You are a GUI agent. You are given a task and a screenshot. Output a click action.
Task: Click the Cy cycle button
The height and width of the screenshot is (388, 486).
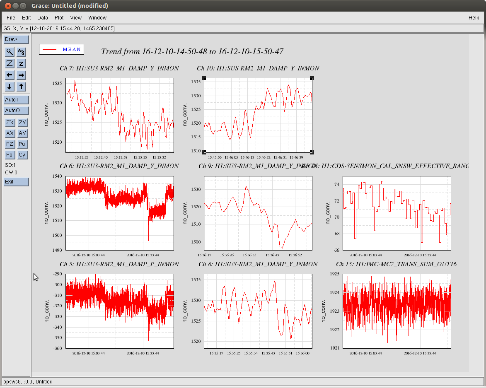22,155
